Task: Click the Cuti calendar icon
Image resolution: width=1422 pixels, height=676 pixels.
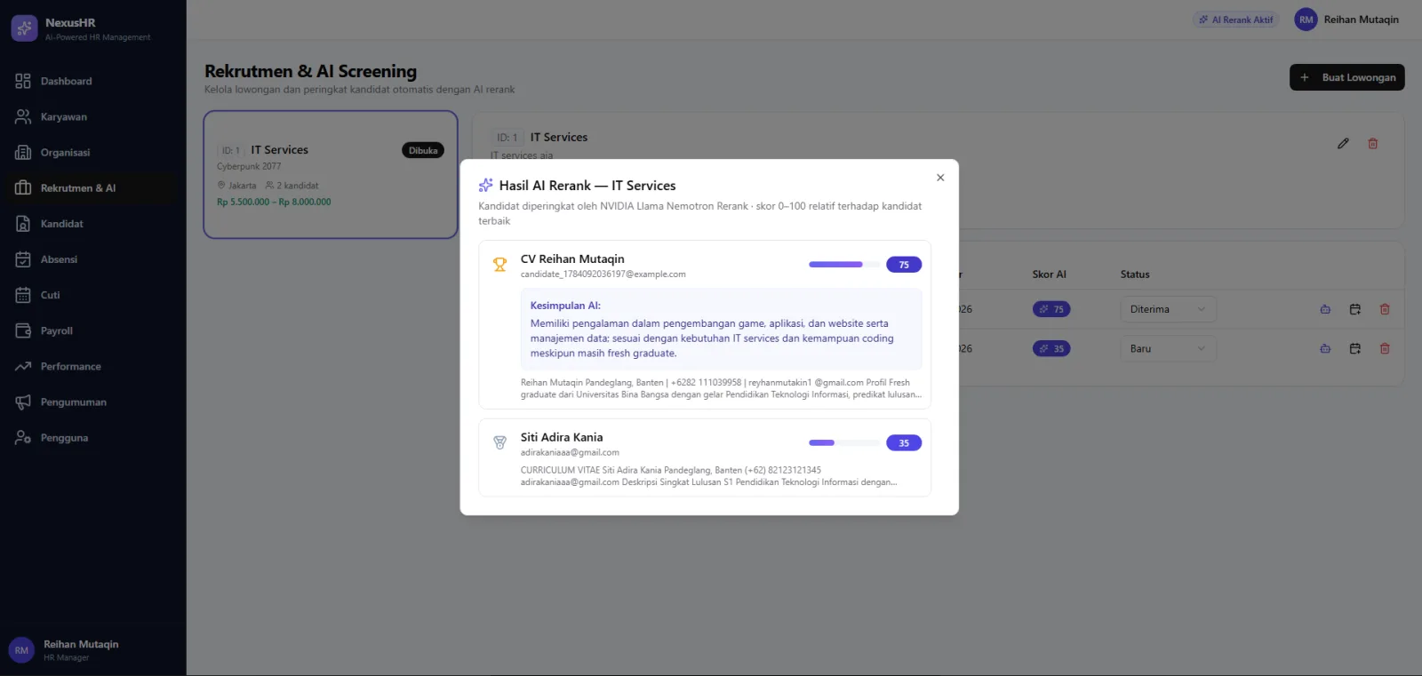Action: coord(23,295)
